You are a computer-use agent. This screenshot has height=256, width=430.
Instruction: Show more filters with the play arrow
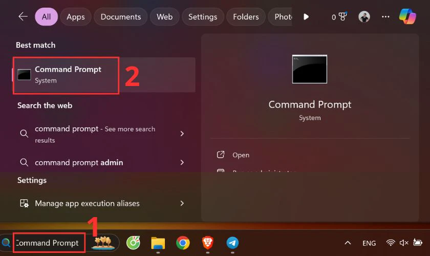pyautogui.click(x=306, y=17)
